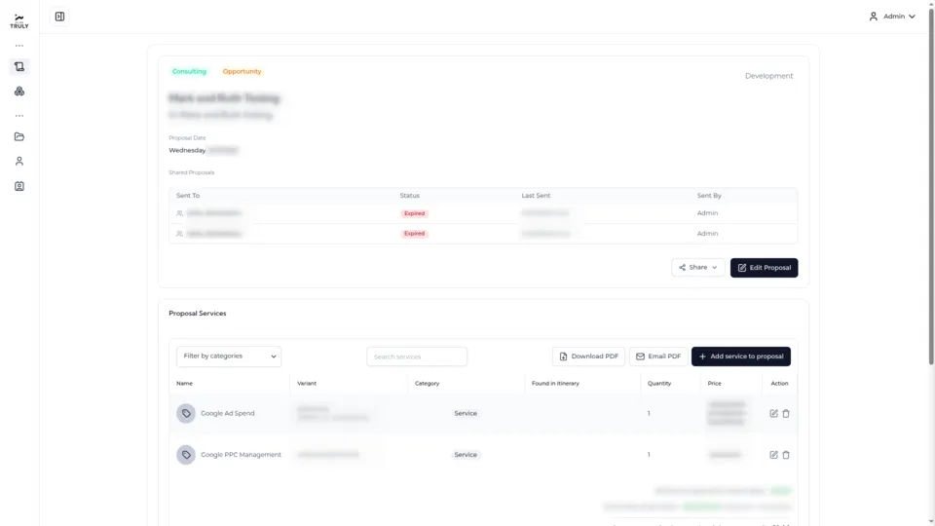Click the Google PPC Management name
Image resolution: width=935 pixels, height=526 pixels.
(x=241, y=455)
